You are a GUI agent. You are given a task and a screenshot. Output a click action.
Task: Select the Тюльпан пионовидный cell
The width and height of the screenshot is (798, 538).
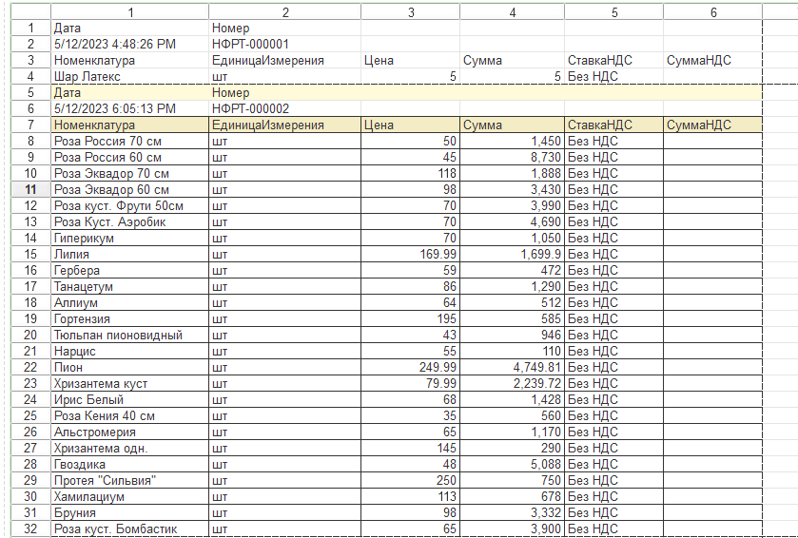click(129, 336)
